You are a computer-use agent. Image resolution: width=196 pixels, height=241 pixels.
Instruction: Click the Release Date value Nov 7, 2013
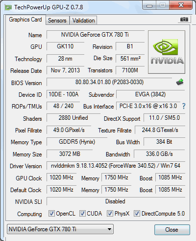pyautogui.click(x=65, y=70)
